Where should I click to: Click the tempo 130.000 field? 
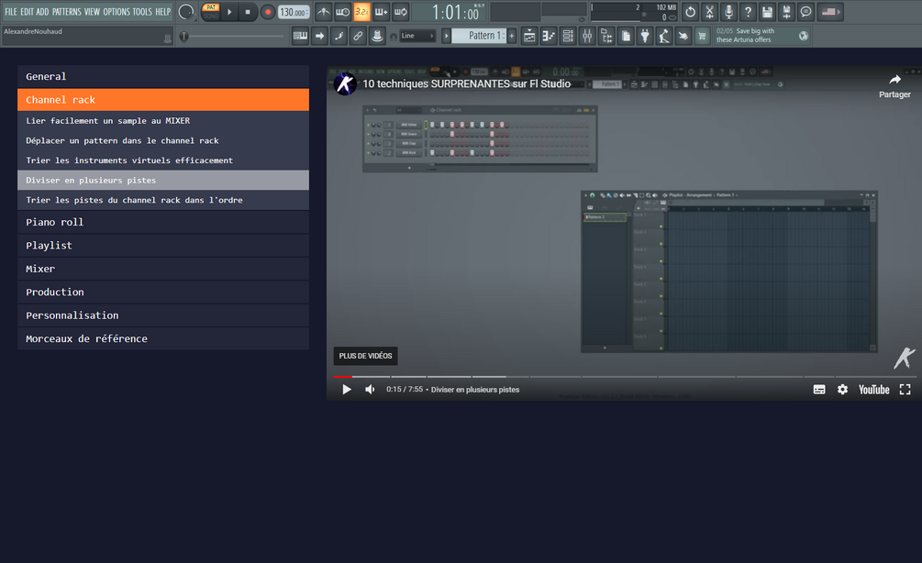(x=294, y=12)
